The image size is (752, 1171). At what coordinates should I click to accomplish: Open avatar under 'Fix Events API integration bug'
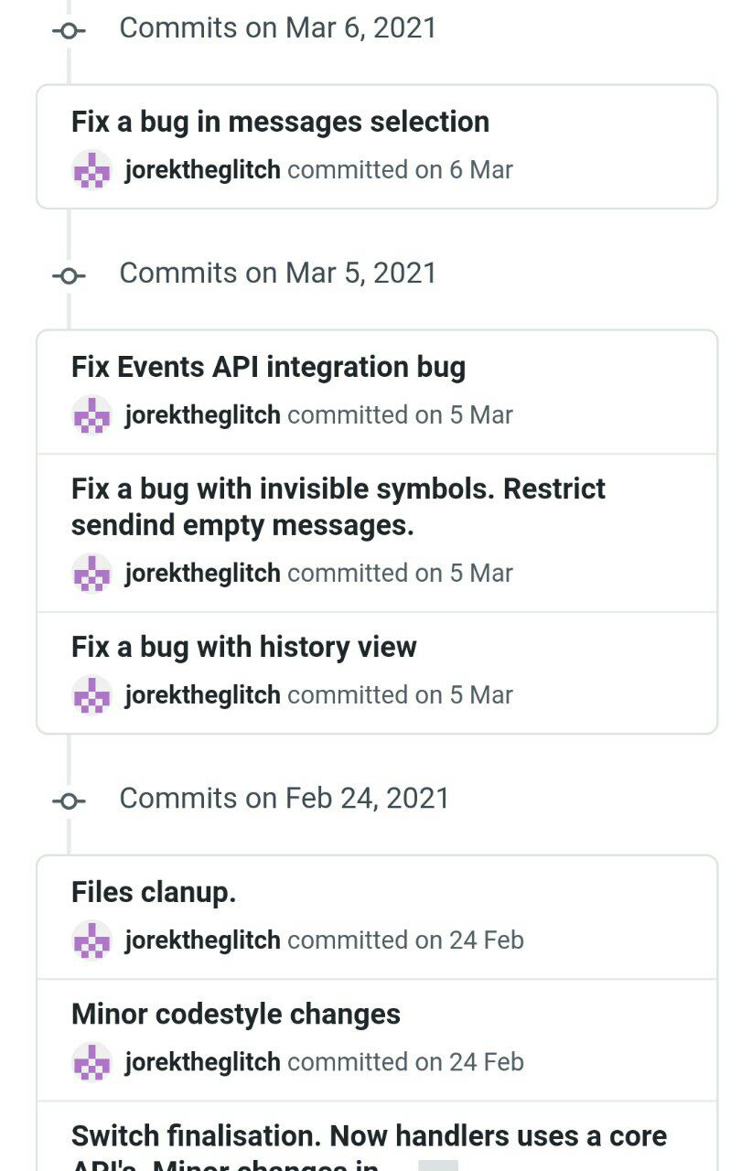pos(91,415)
